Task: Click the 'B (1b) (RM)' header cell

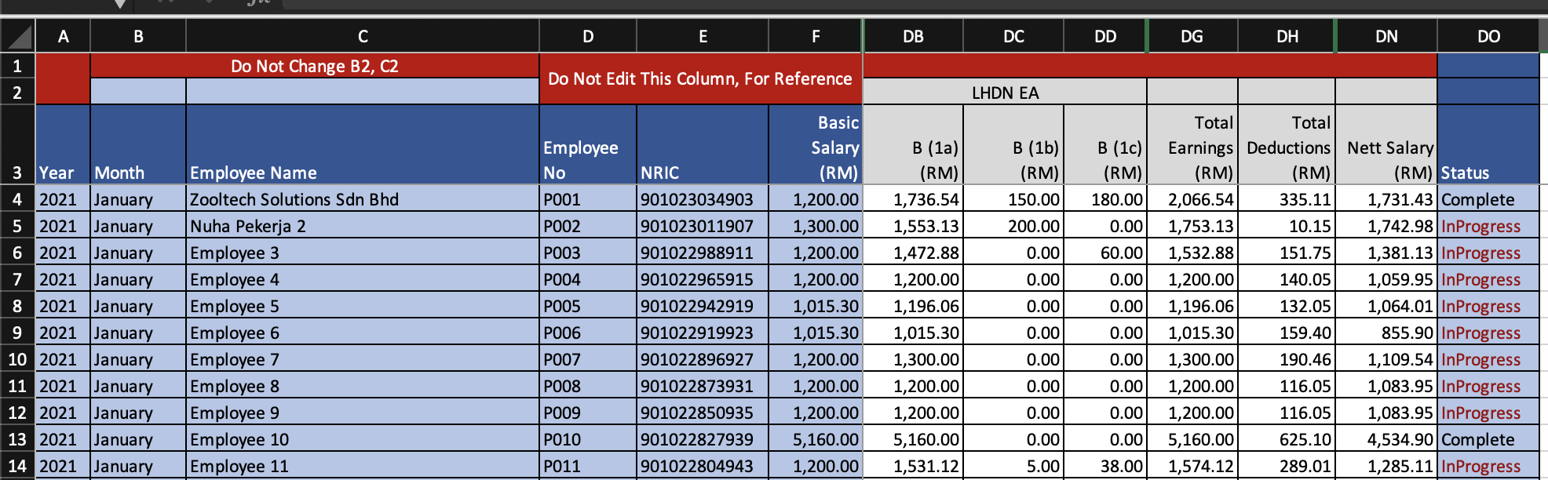Action: click(1013, 145)
